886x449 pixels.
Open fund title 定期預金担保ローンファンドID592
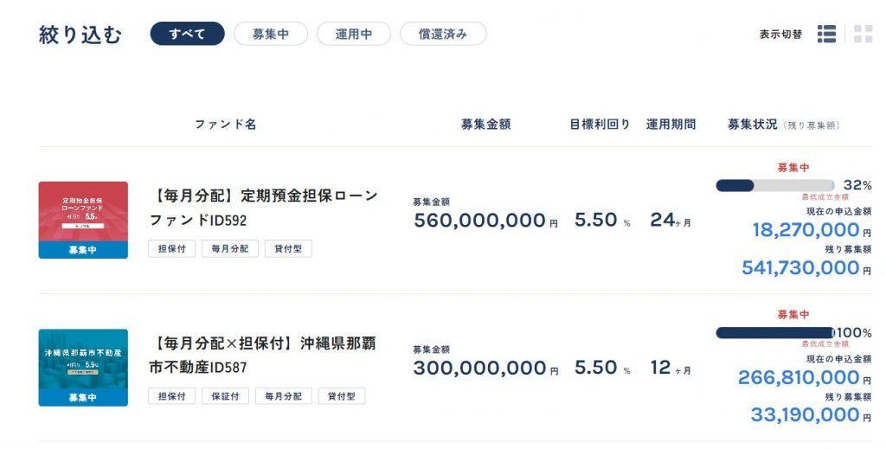coord(263,208)
